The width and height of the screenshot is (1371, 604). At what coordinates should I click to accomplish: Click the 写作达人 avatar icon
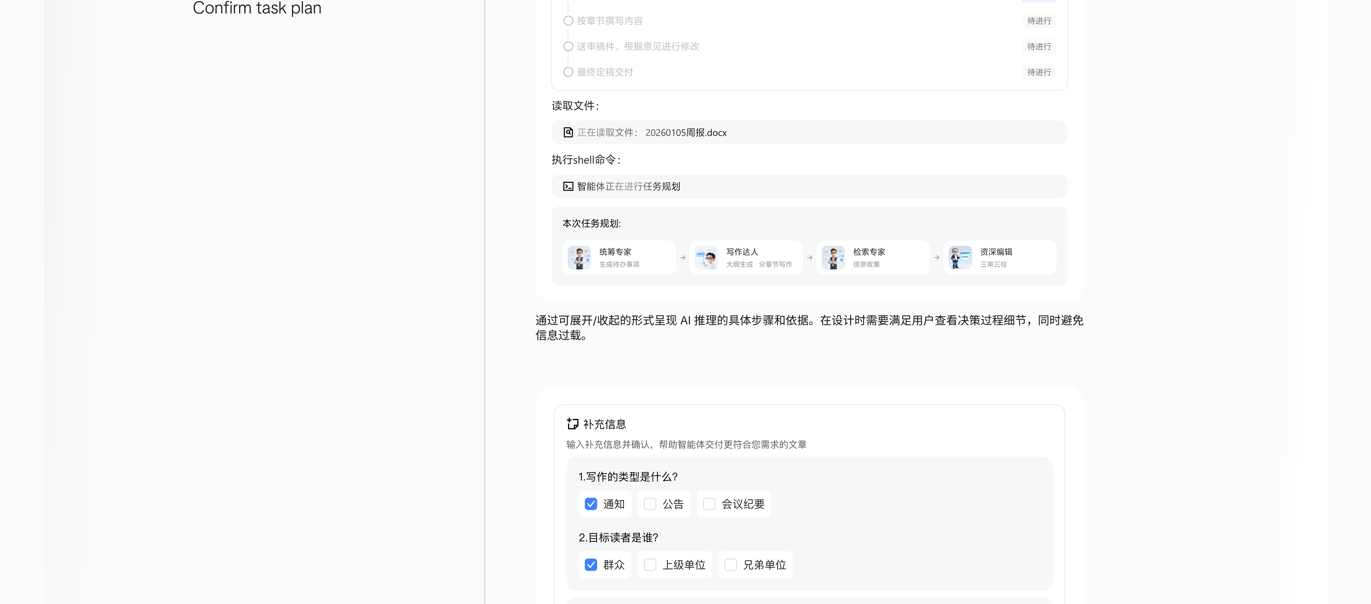[706, 258]
